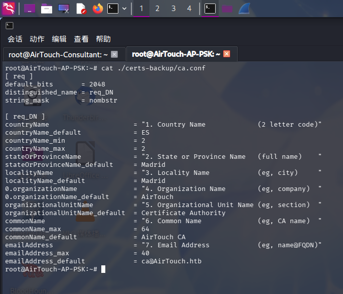The width and height of the screenshot is (343, 294).
Task: Open the 查看 (View) menu
Action: click(81, 39)
